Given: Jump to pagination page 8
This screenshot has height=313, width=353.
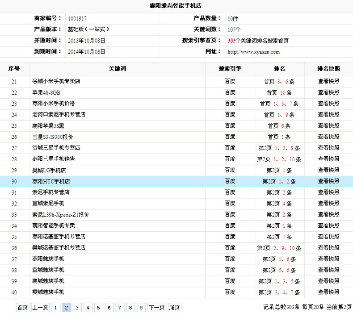Looking at the screenshot, I should pos(130,307).
